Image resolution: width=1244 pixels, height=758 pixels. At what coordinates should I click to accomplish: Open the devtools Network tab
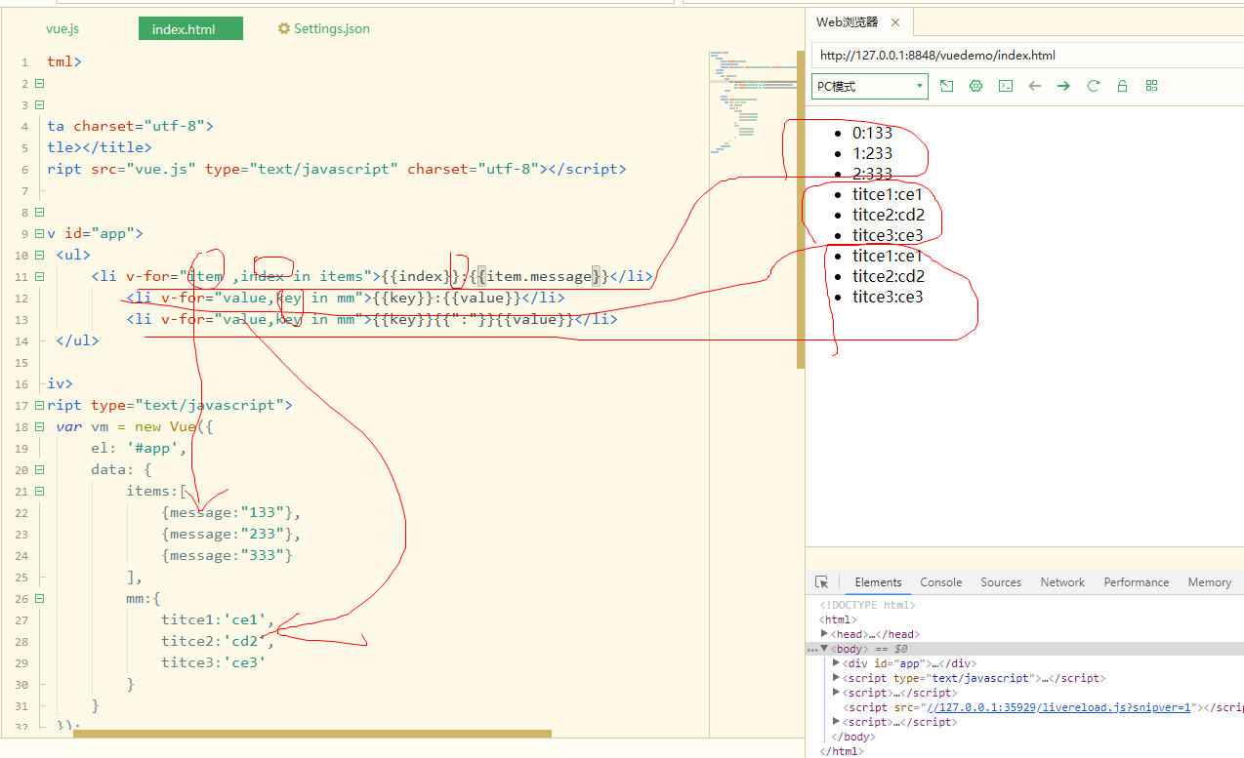(1062, 582)
